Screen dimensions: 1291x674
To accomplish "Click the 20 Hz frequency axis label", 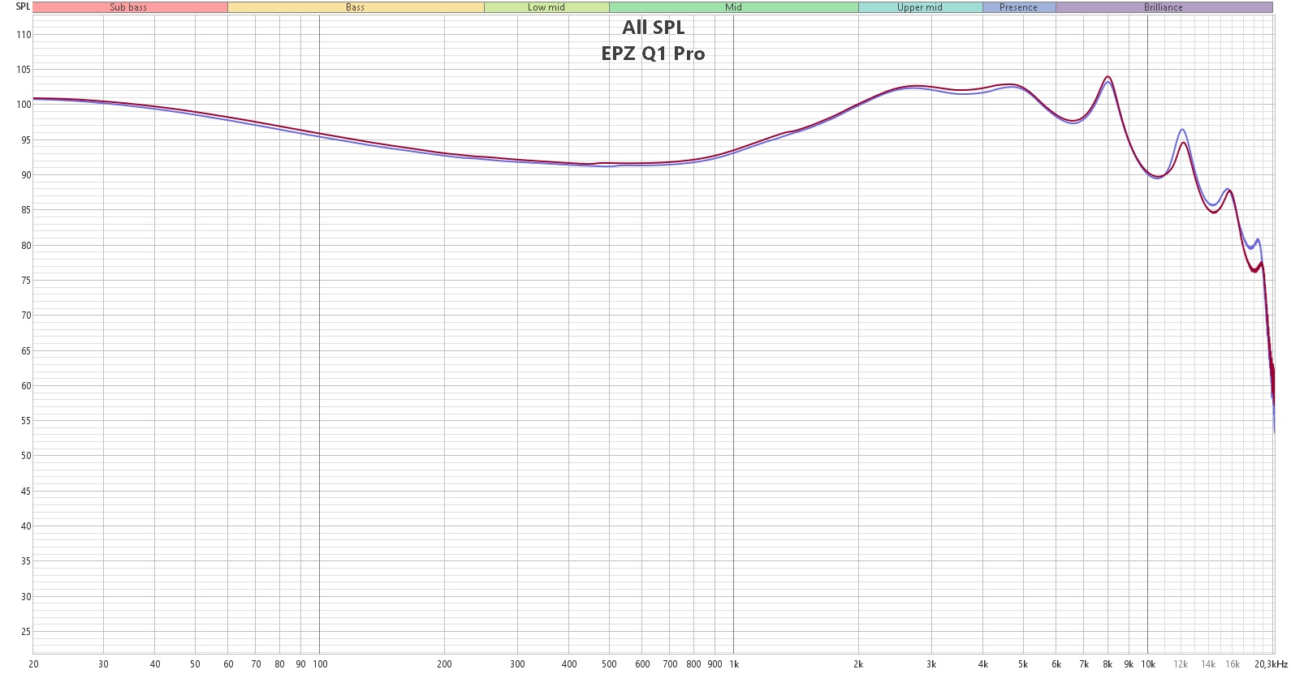I will click(x=33, y=664).
